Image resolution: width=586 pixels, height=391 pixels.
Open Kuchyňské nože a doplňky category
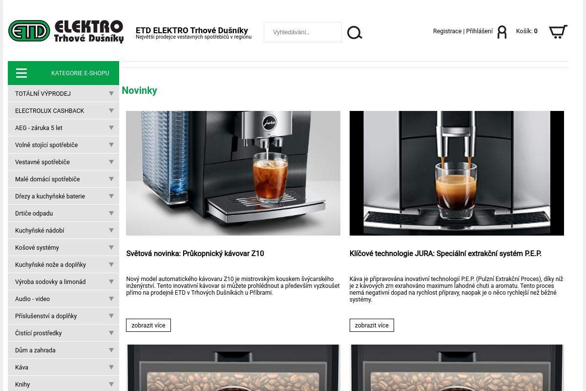pos(50,265)
